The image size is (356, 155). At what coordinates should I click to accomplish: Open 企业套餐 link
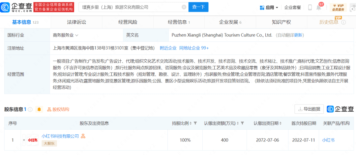point(292,8)
